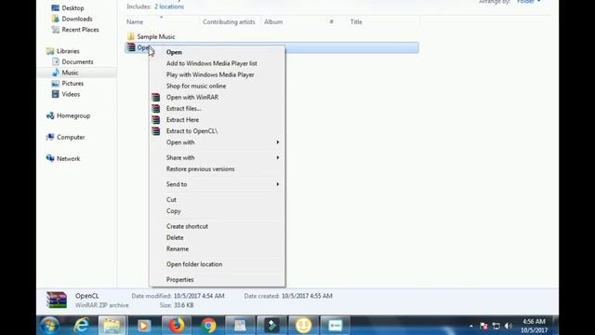Choose Play with Windows Media Player
Screen dimensions: 595x335
[210, 74]
